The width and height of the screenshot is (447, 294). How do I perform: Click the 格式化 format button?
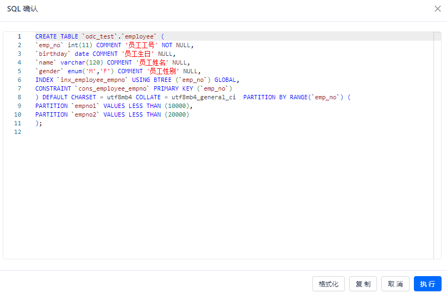point(329,284)
